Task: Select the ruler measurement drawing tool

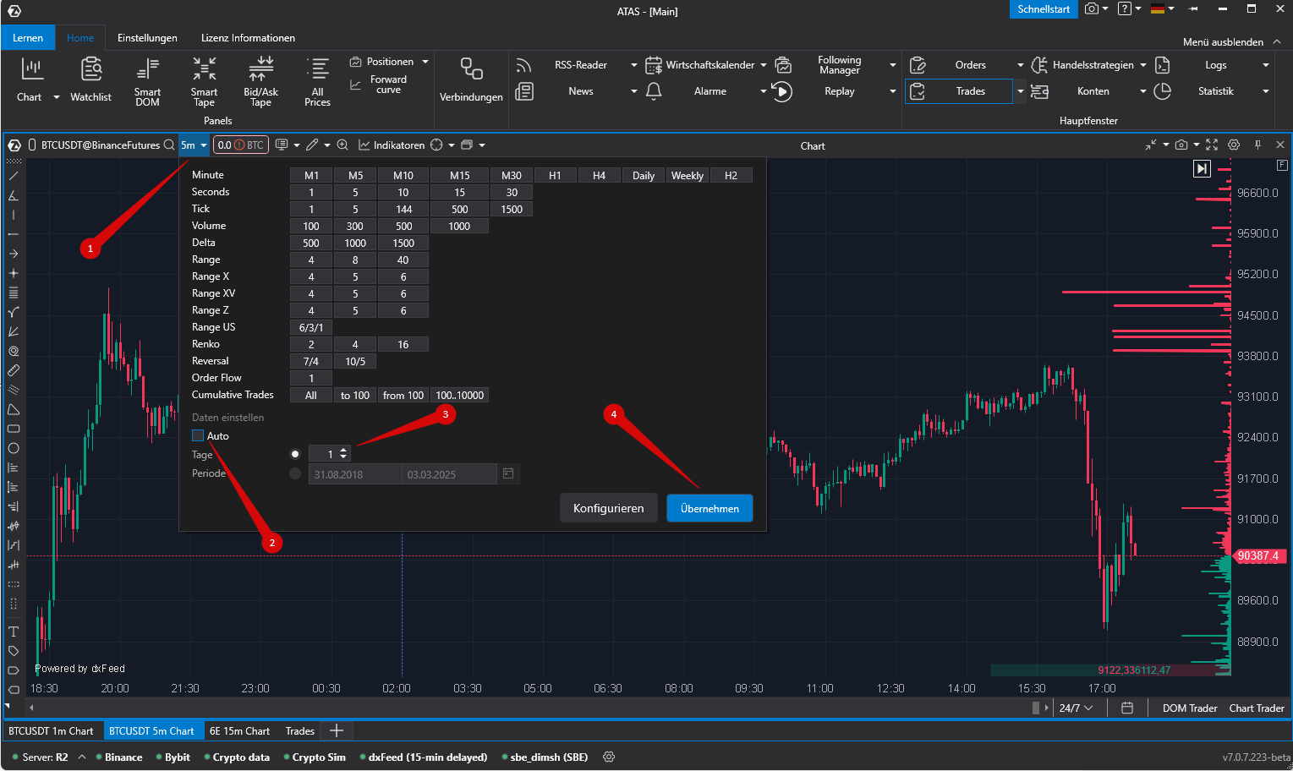Action: click(x=14, y=370)
